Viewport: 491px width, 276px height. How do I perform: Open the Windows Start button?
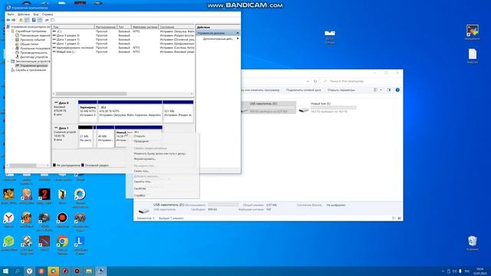pos(5,271)
